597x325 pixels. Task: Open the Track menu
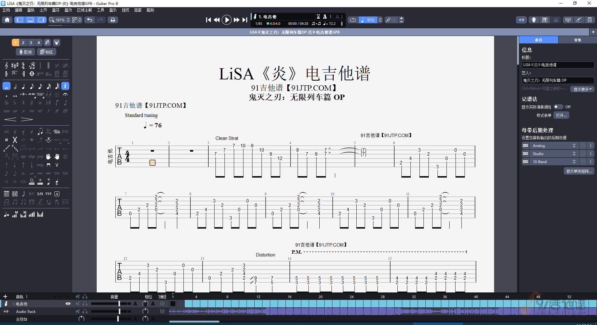[x=31, y=10]
